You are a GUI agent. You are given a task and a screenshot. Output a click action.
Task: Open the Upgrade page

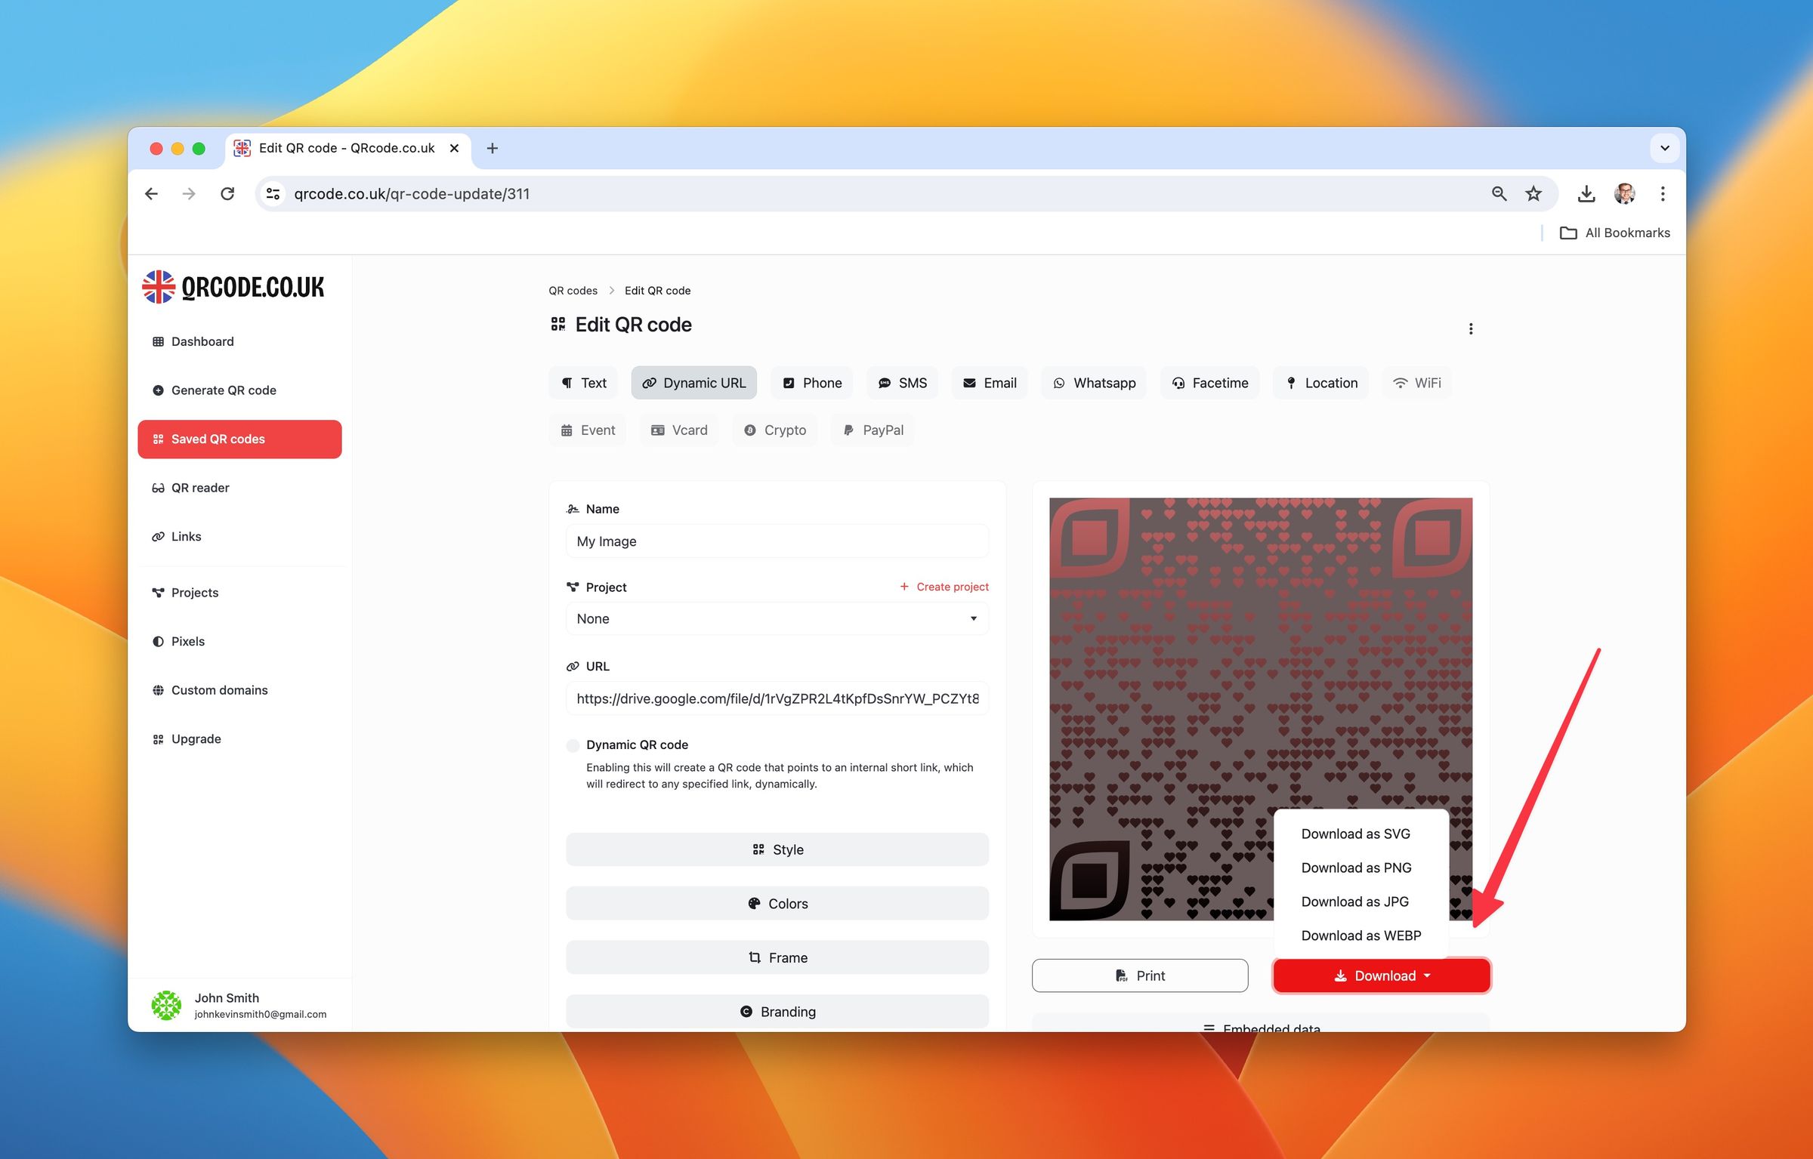196,738
